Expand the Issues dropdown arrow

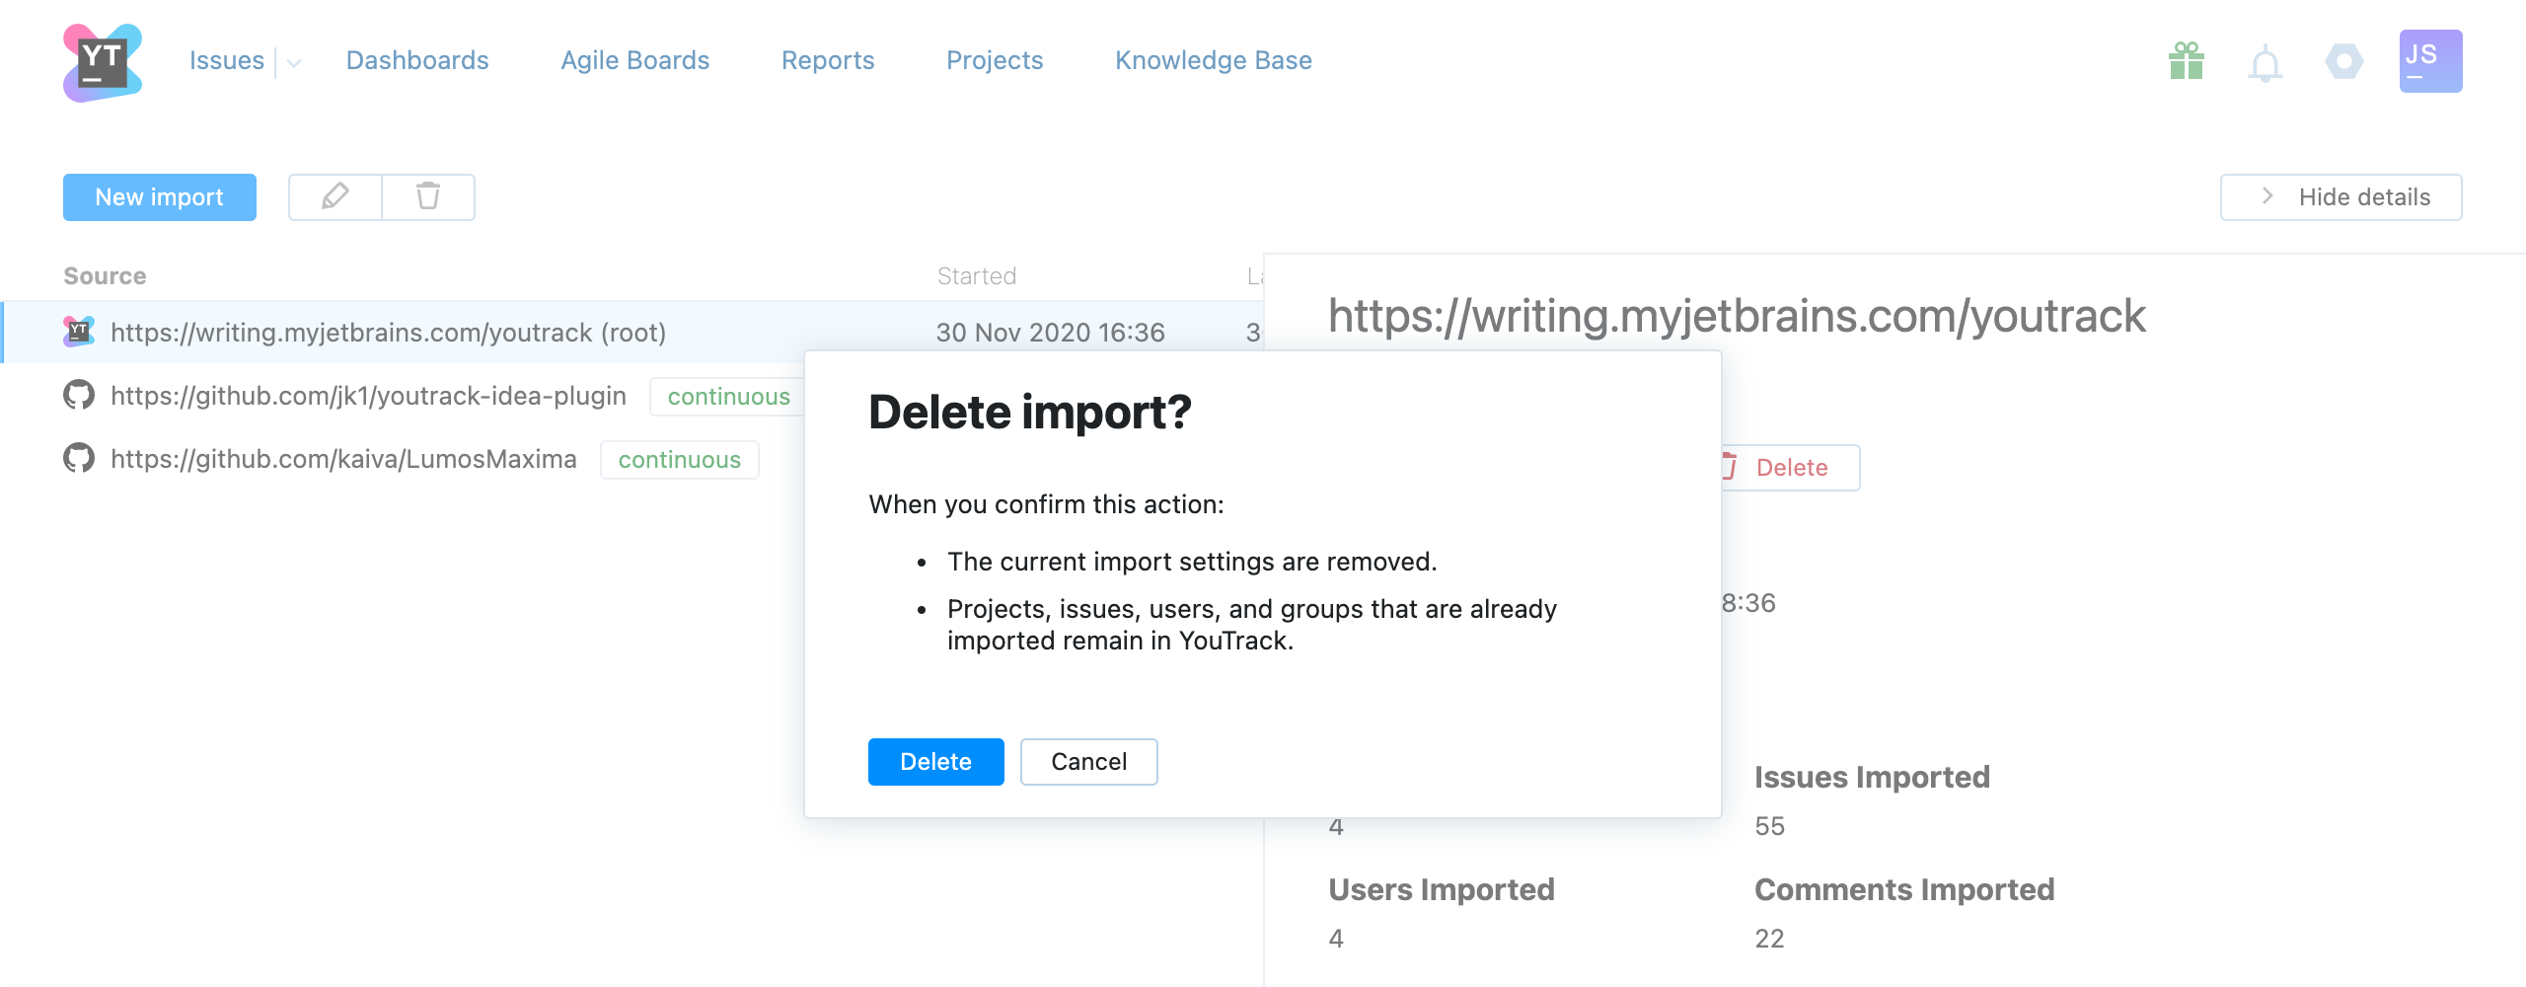tap(294, 63)
